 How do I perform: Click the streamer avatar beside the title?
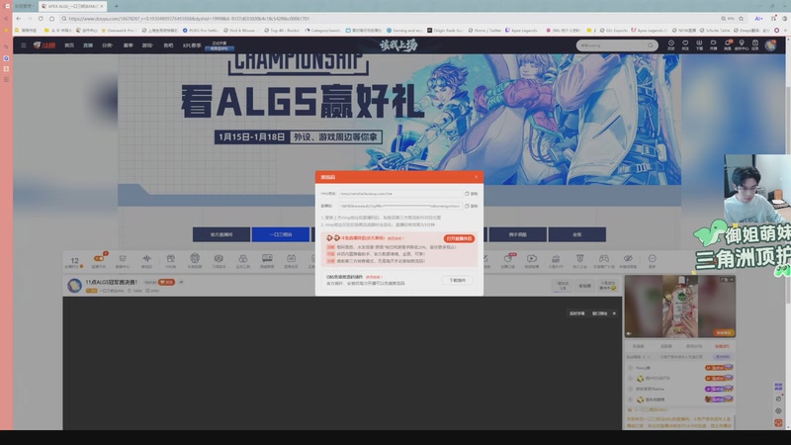point(75,286)
